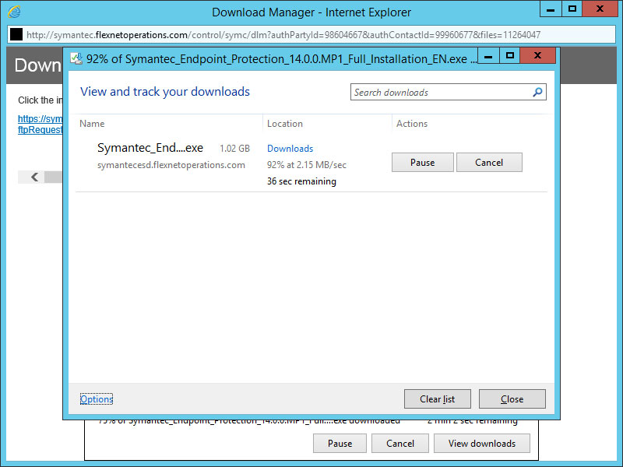Click the https://sym link in background page

point(40,119)
